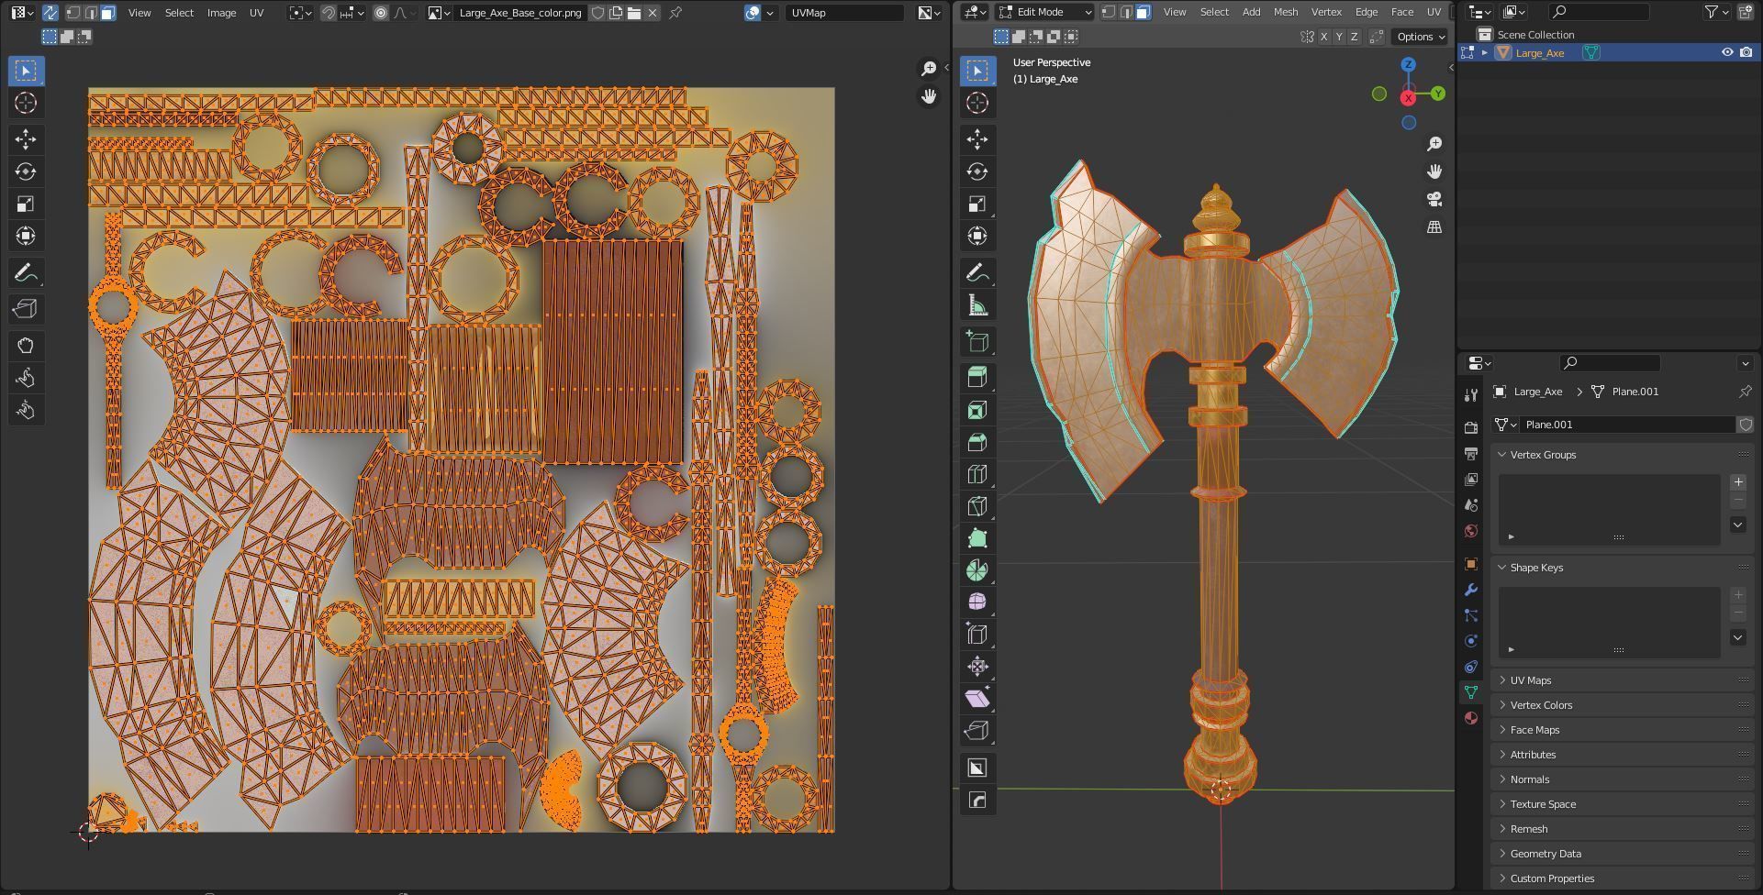Image resolution: width=1763 pixels, height=895 pixels.
Task: Open the Edge menu
Action: [1366, 12]
